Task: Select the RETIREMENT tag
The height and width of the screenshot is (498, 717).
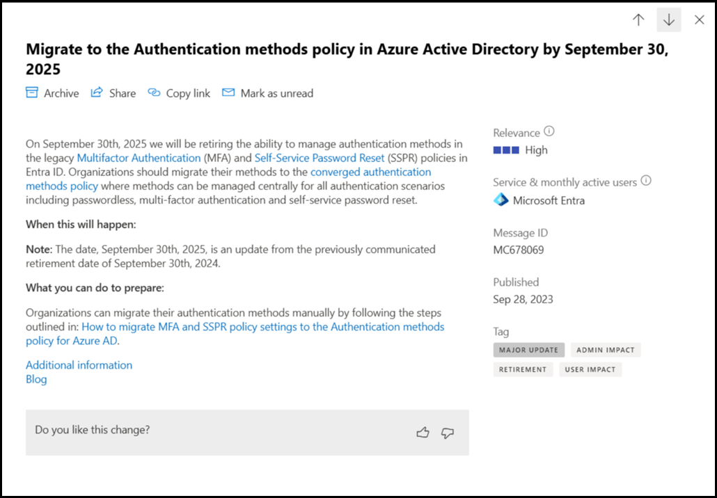Action: pos(523,369)
